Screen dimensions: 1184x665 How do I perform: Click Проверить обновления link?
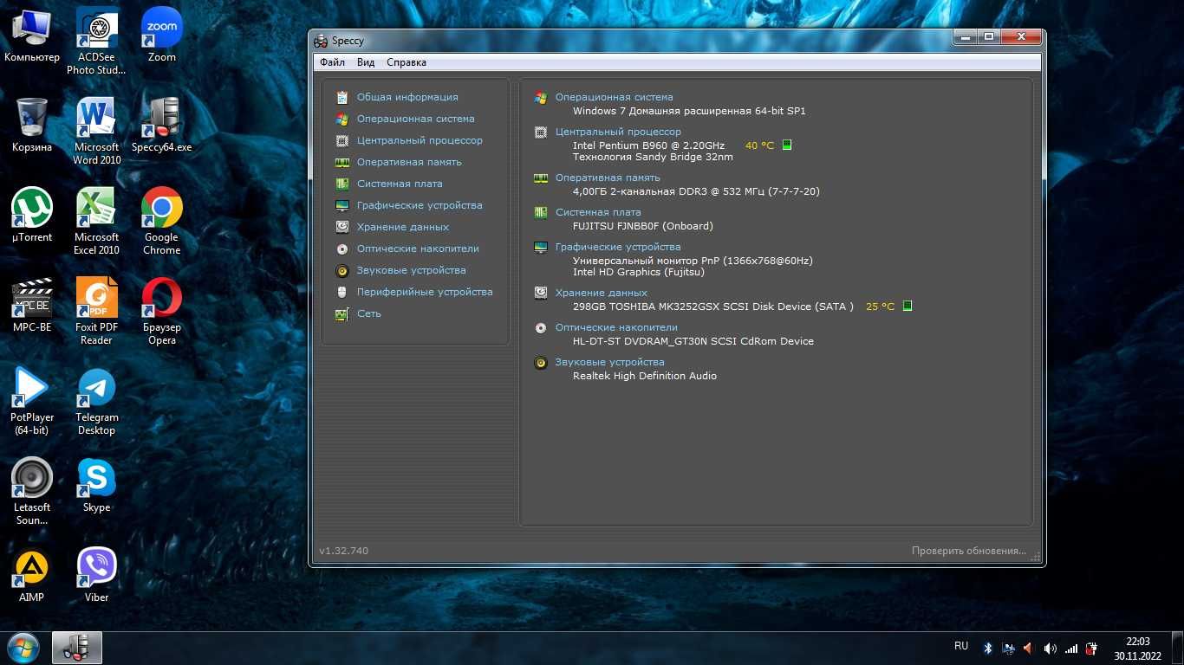[x=968, y=551]
